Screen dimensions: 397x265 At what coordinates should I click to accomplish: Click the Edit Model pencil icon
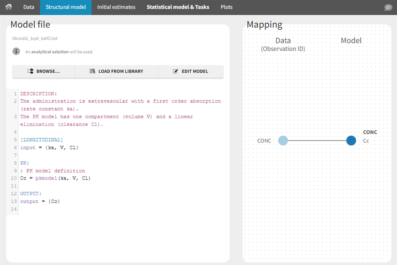(175, 71)
